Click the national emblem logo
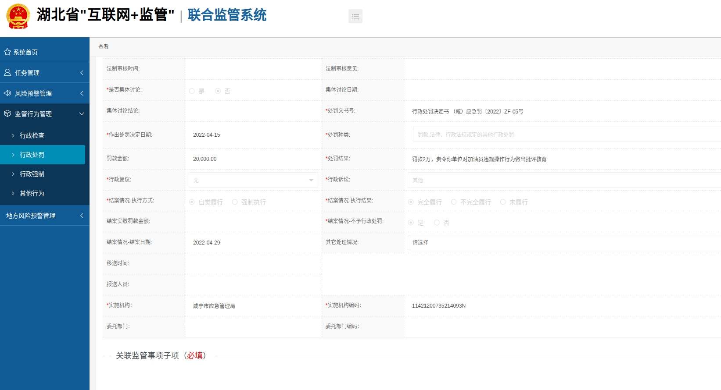 pyautogui.click(x=18, y=16)
